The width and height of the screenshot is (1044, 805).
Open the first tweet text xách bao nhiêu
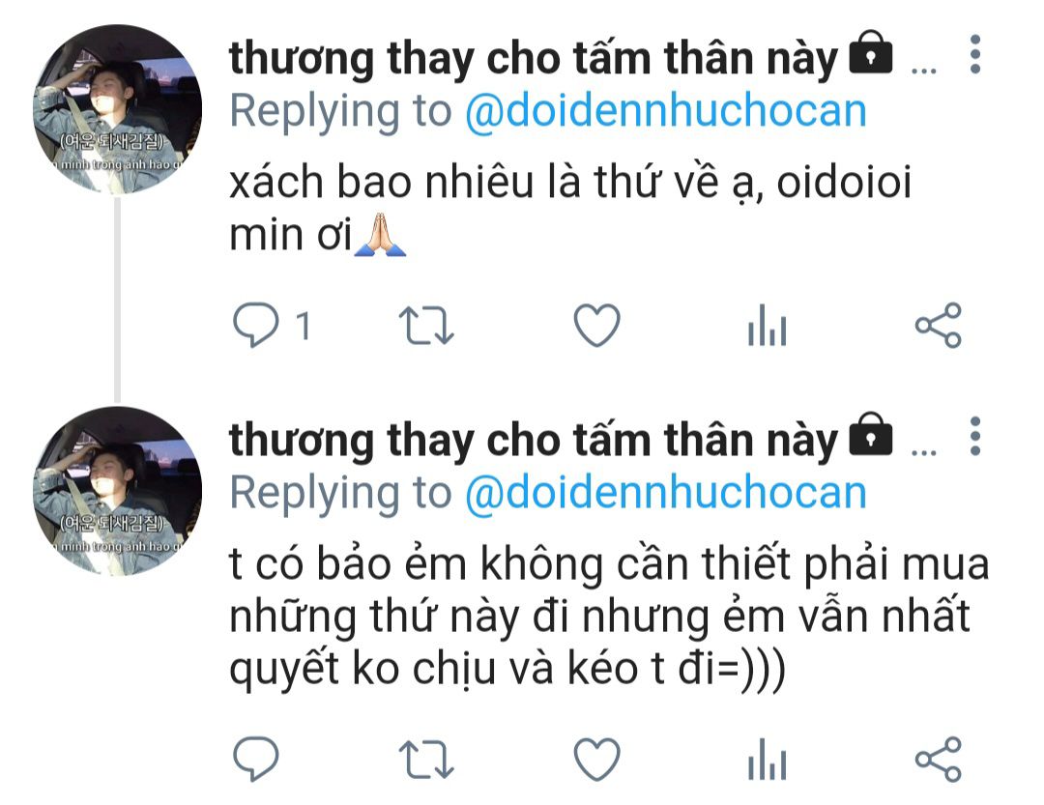click(570, 209)
